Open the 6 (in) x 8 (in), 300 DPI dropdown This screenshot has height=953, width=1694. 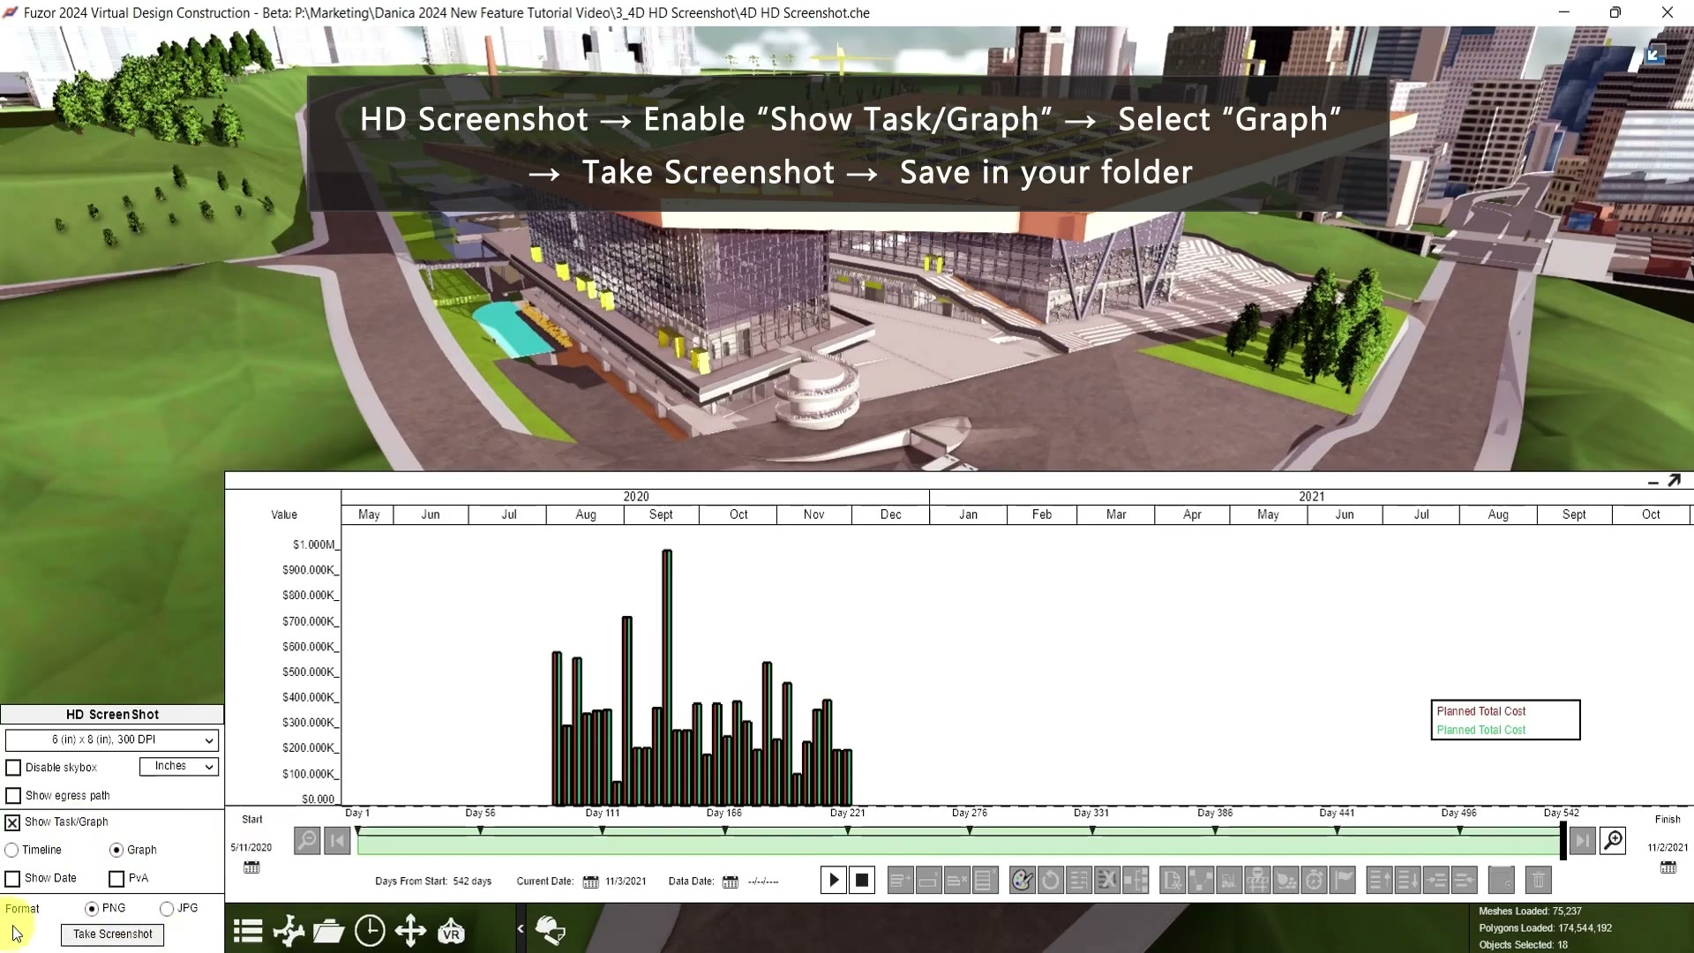click(111, 739)
